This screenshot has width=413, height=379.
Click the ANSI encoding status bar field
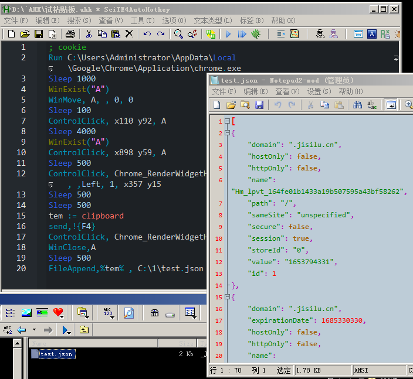click(361, 370)
